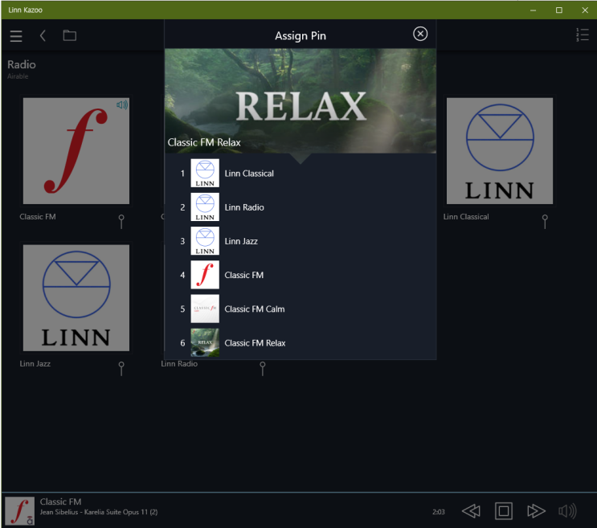Assign to pin slot 1 Linn Classical

point(301,174)
